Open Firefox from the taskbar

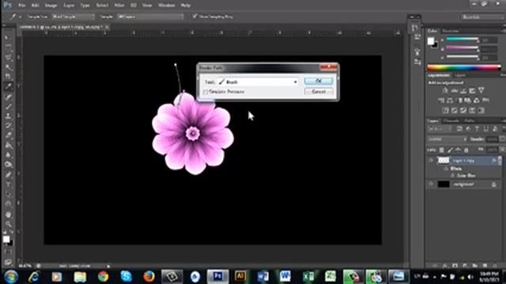[x=149, y=276]
